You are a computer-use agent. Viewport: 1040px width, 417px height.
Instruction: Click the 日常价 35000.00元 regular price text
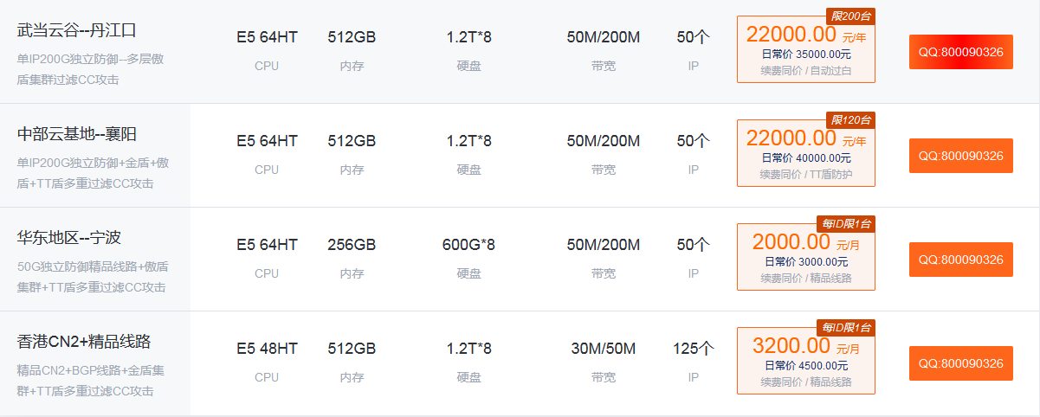point(805,55)
